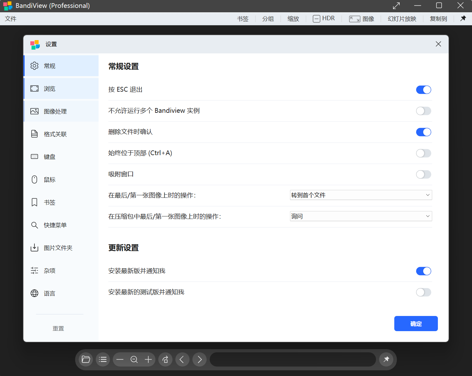Enable 始终位于顶部 (Ctrl+A)
The image size is (472, 376).
click(x=423, y=153)
